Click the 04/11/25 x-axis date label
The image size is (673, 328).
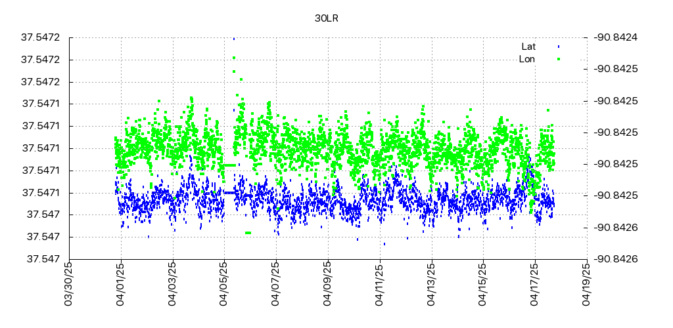pos(380,284)
